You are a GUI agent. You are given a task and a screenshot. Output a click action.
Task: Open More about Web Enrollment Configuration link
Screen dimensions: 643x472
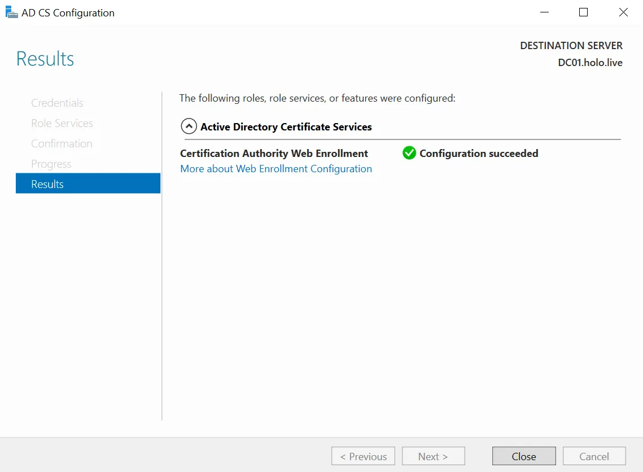pyautogui.click(x=276, y=169)
